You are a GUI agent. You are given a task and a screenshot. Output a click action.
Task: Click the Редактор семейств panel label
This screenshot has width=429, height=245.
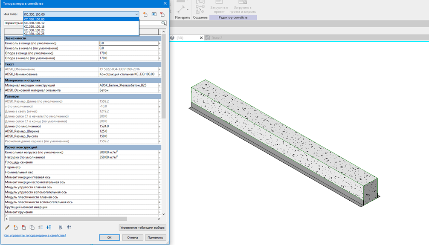(233, 17)
